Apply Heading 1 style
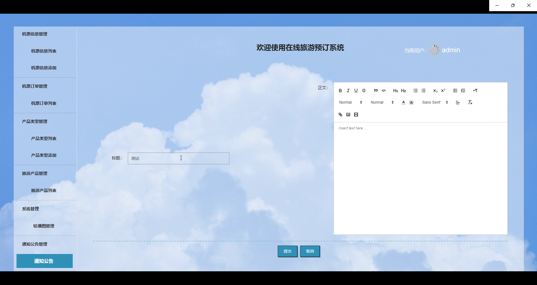Screen dimensions: 537x285 click(395, 91)
